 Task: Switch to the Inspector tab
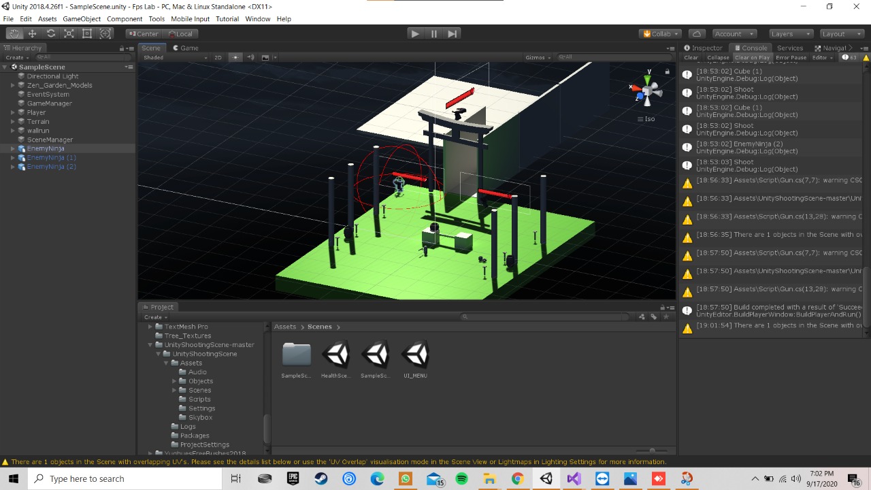[x=703, y=48]
